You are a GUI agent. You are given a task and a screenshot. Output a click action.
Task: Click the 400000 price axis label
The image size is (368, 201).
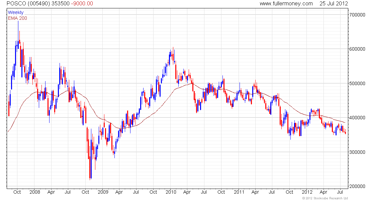(x=357, y=118)
